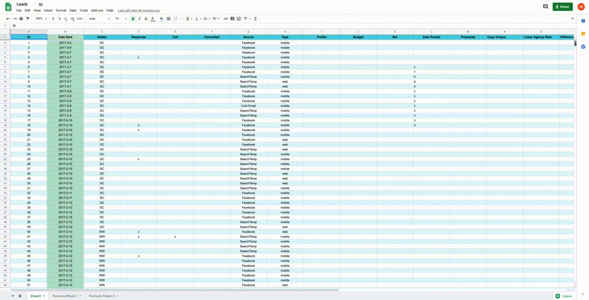This screenshot has width=589, height=300.
Task: Switch to the Sheet1 tab
Action: point(37,296)
